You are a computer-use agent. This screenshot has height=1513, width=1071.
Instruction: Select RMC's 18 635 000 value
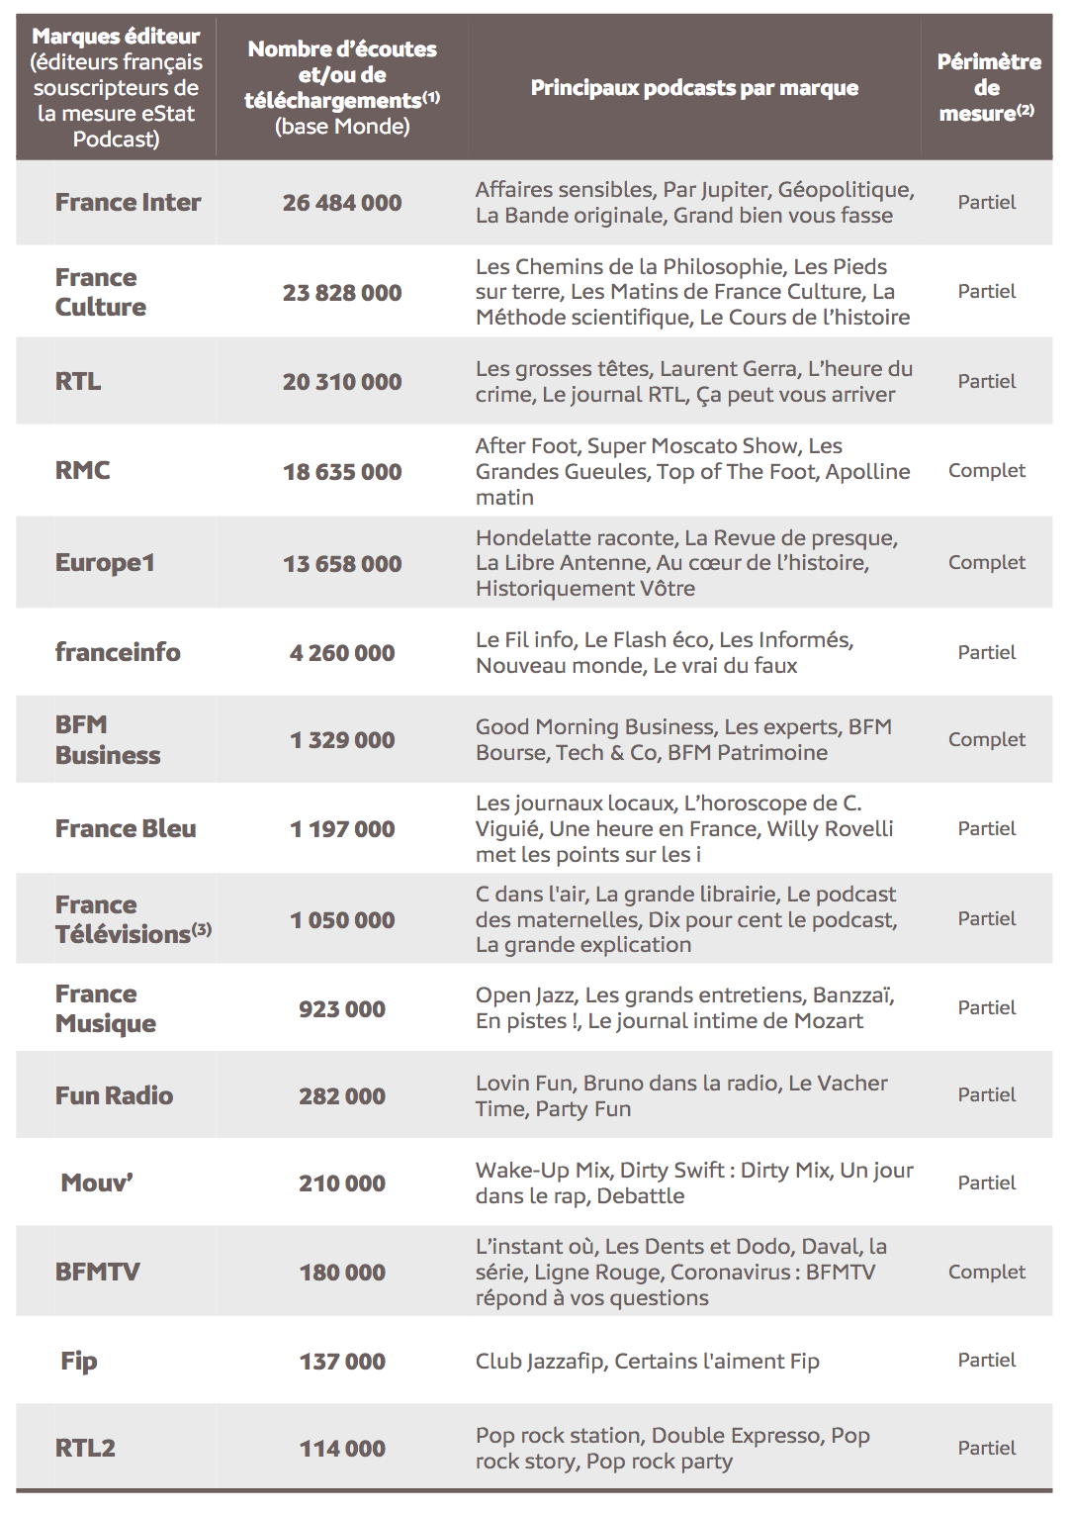[342, 472]
